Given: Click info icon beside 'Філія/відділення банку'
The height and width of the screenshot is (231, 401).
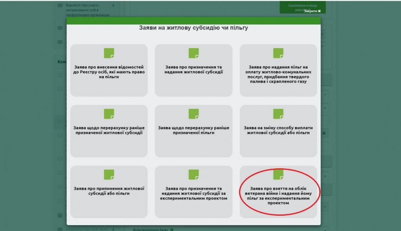Looking at the screenshot, I should [x=172, y=229].
